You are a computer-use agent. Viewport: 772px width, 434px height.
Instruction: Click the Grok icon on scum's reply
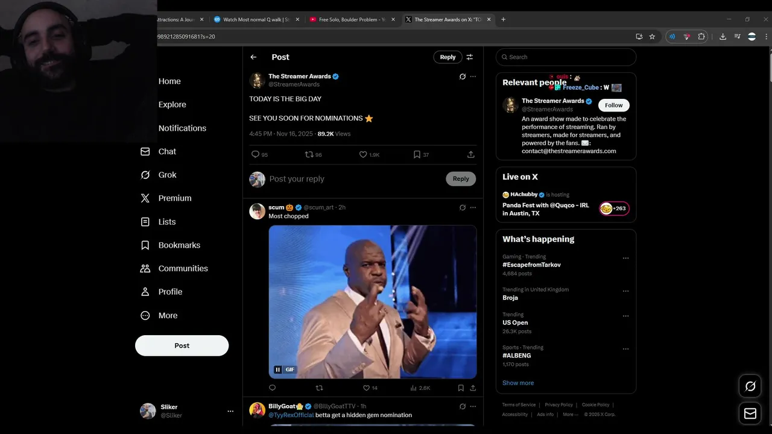[x=463, y=207]
